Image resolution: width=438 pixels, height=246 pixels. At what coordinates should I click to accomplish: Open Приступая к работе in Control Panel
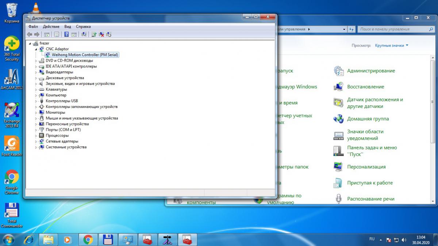click(370, 183)
